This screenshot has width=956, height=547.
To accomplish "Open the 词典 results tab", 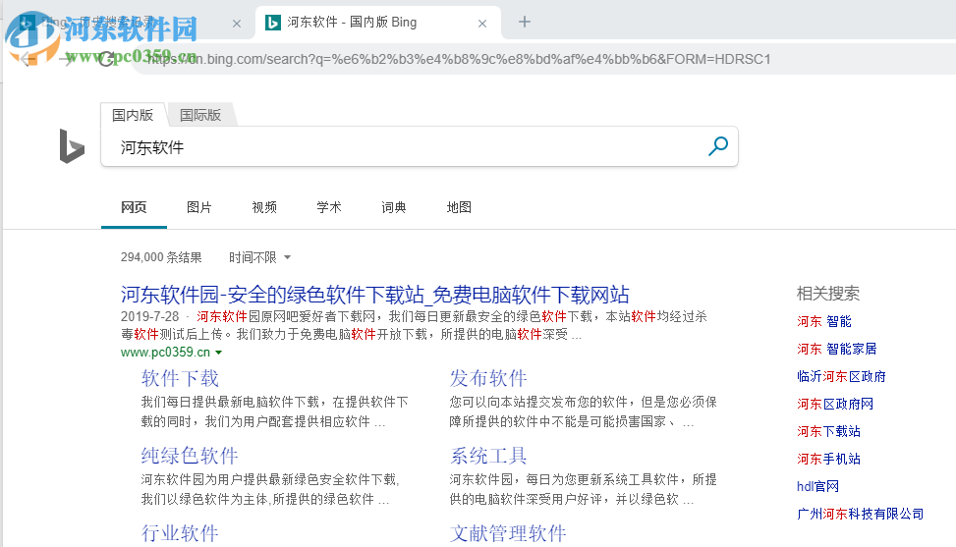I will 393,207.
